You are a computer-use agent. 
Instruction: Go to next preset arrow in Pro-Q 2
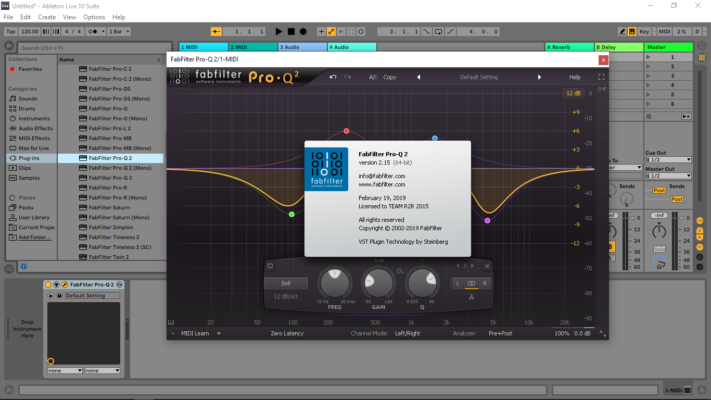(x=539, y=77)
